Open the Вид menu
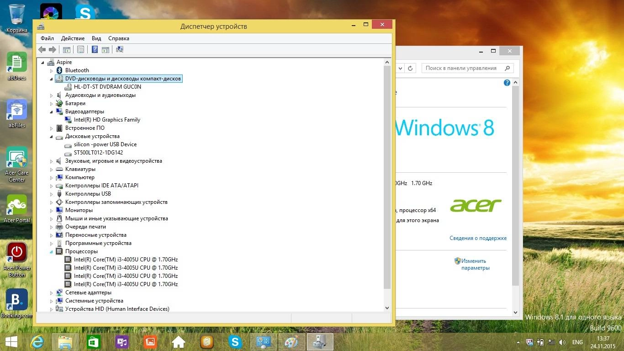Viewport: 624px width, 351px height. point(96,38)
